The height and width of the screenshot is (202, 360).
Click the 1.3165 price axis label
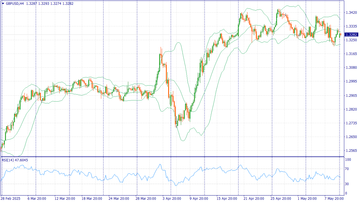point(352,54)
